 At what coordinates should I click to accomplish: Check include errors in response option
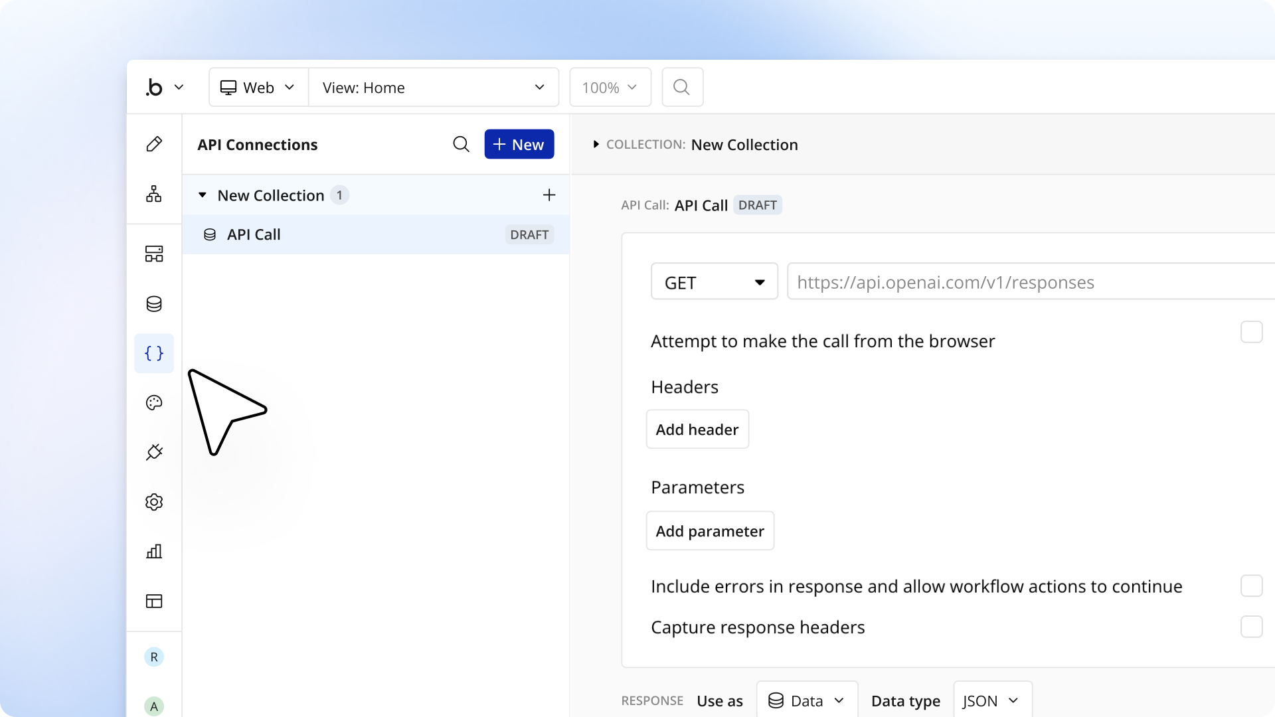[1251, 586]
